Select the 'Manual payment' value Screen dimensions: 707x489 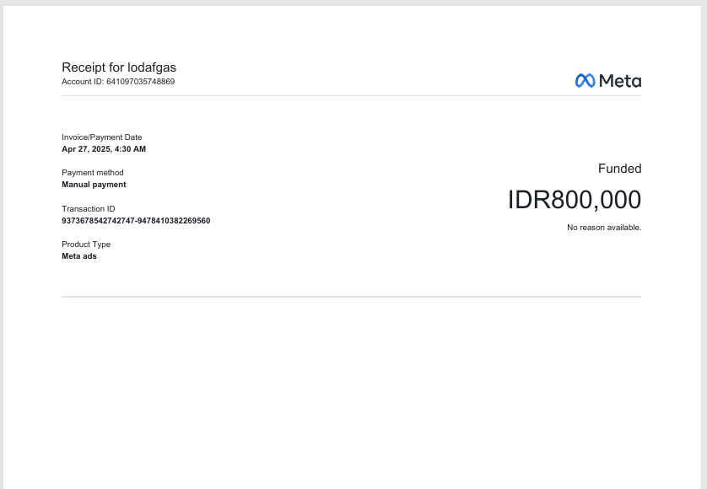[94, 185]
